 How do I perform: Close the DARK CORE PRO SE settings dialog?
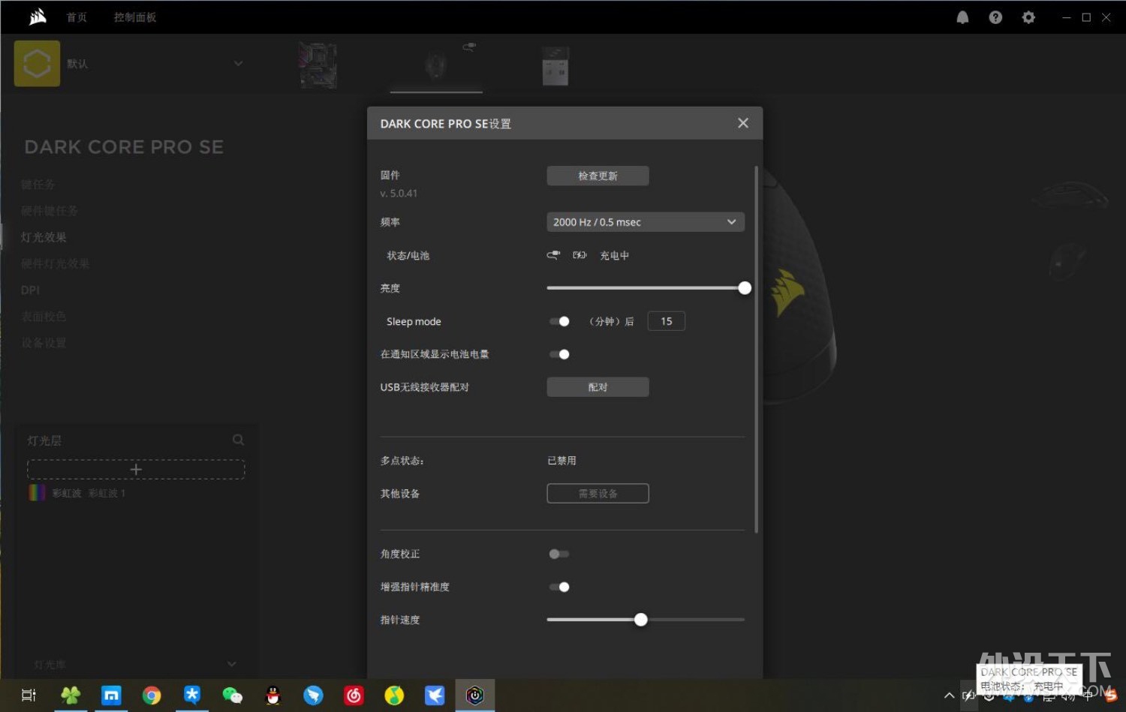(x=743, y=123)
